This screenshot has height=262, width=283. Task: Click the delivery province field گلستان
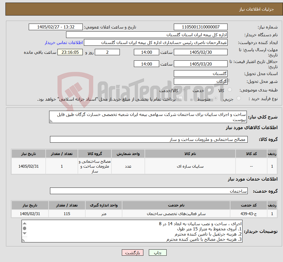(201, 74)
